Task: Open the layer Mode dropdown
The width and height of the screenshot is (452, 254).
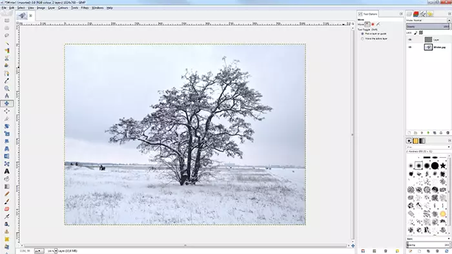Action: click(449, 21)
